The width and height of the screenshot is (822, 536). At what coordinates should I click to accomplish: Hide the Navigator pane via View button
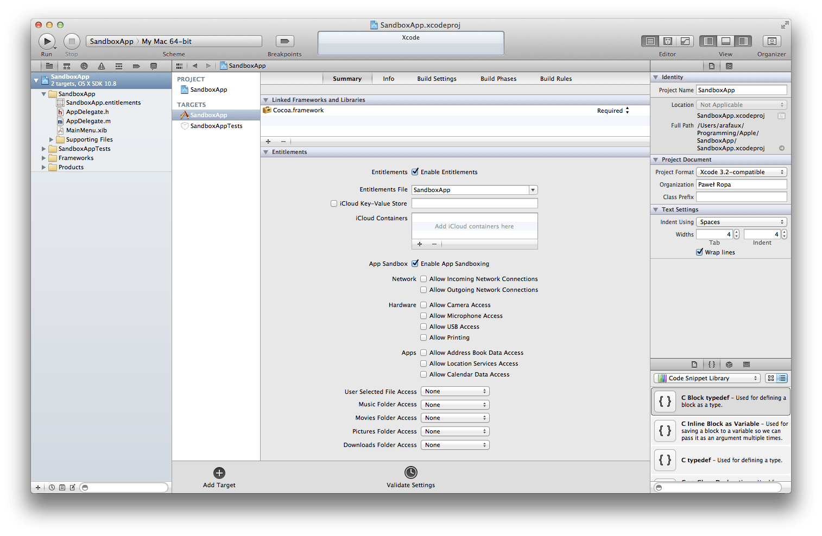coord(708,41)
